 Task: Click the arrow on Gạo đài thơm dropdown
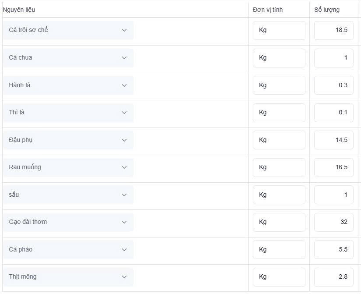[124, 222]
